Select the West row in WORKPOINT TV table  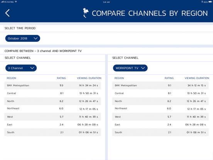(160, 117)
